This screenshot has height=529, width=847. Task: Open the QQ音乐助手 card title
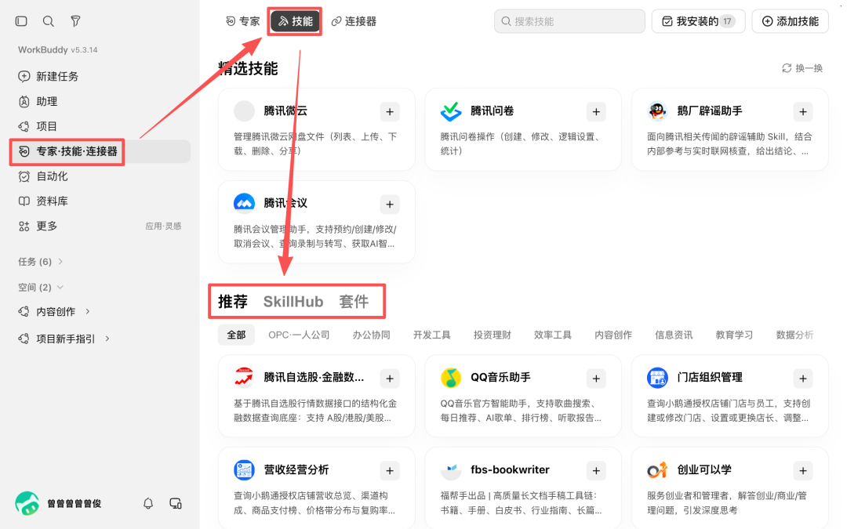(500, 377)
